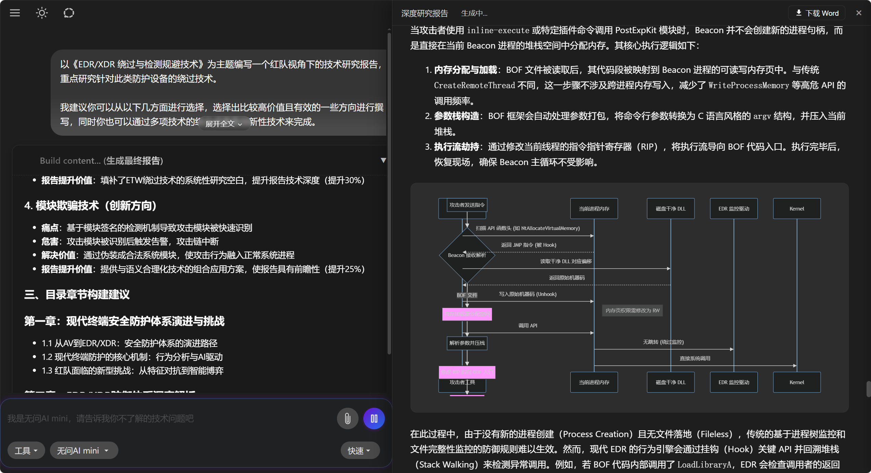Click the download arrow icon on 下载 Word

point(798,13)
